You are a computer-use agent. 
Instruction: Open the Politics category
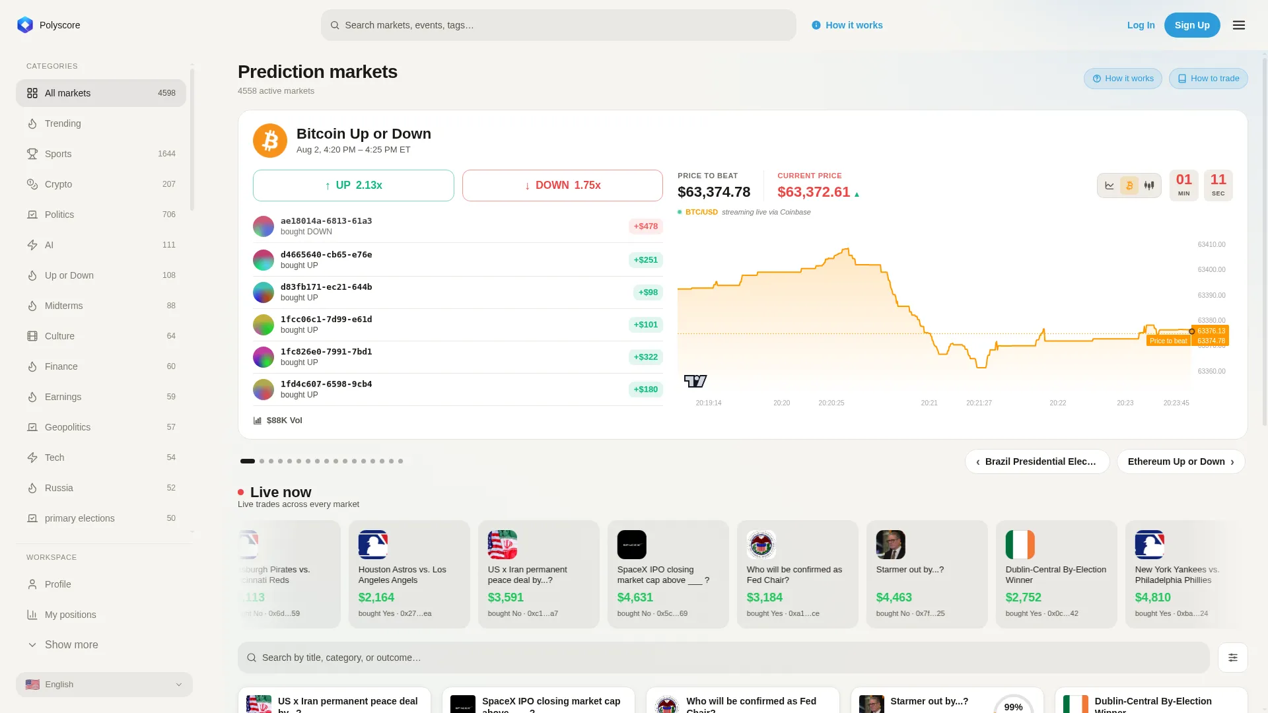pos(101,215)
